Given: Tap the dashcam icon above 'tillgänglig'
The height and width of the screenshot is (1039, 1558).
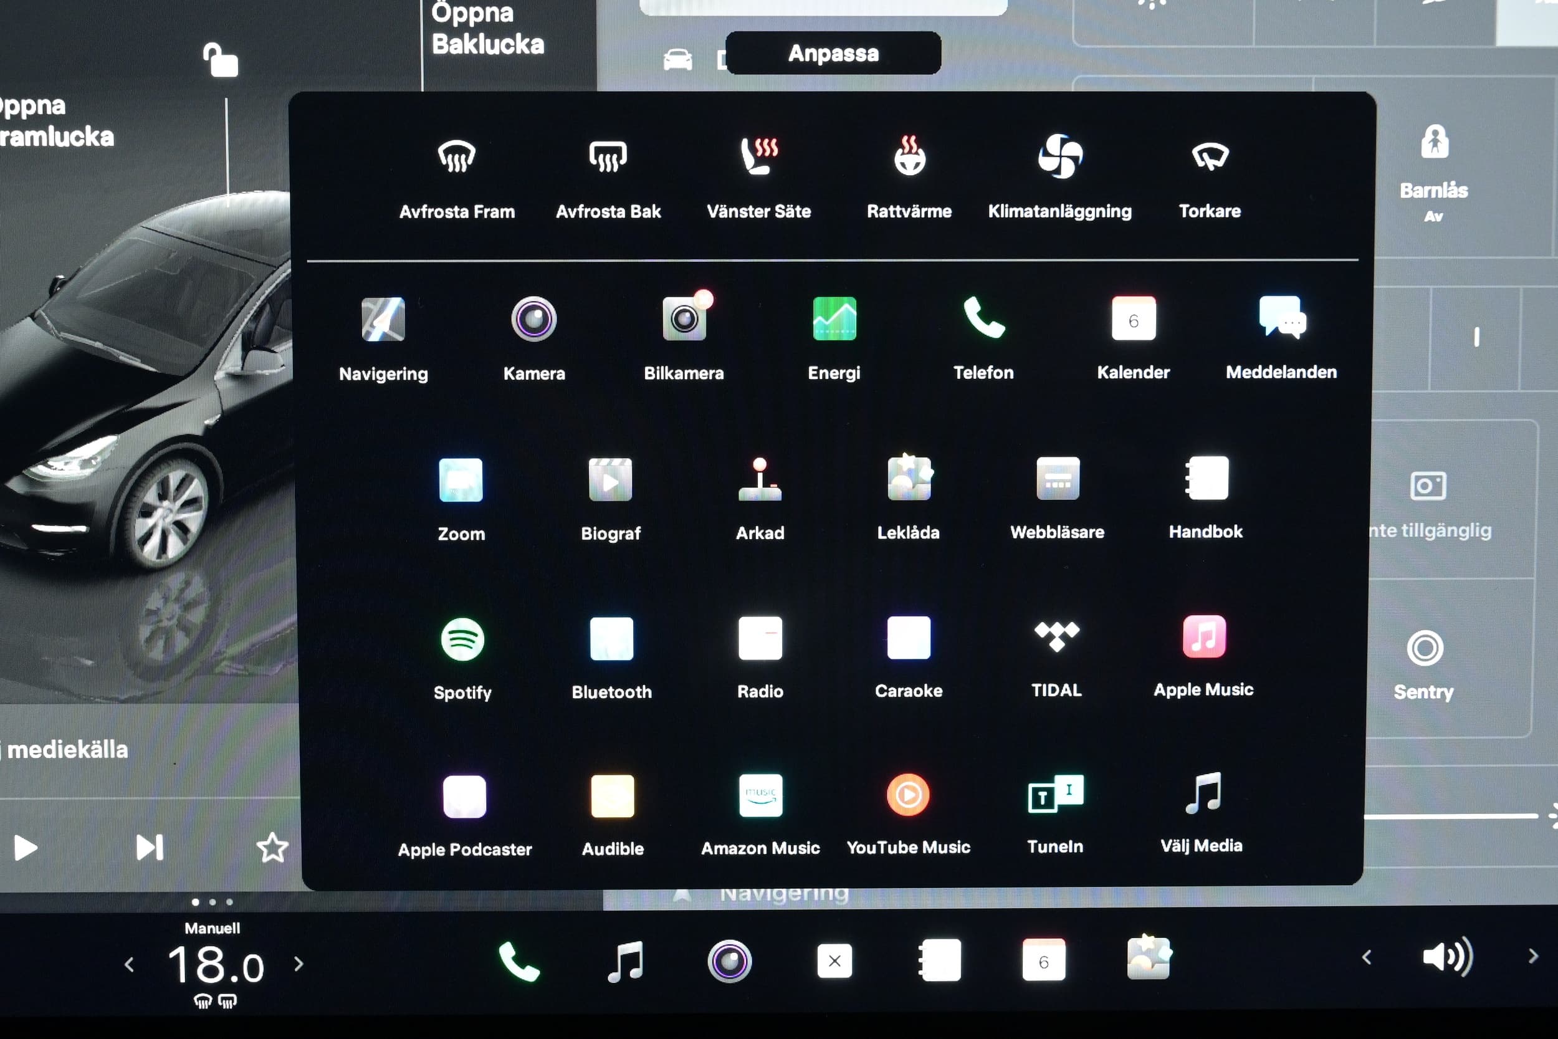Looking at the screenshot, I should pyautogui.click(x=1428, y=486).
